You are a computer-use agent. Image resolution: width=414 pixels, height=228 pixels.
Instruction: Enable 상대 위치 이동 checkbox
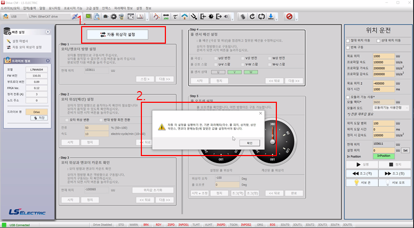point(378,40)
